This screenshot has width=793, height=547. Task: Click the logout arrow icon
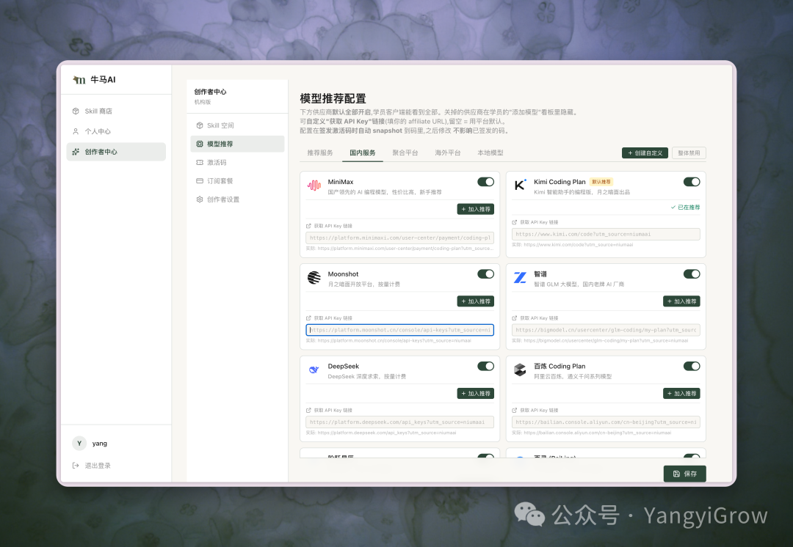point(76,466)
